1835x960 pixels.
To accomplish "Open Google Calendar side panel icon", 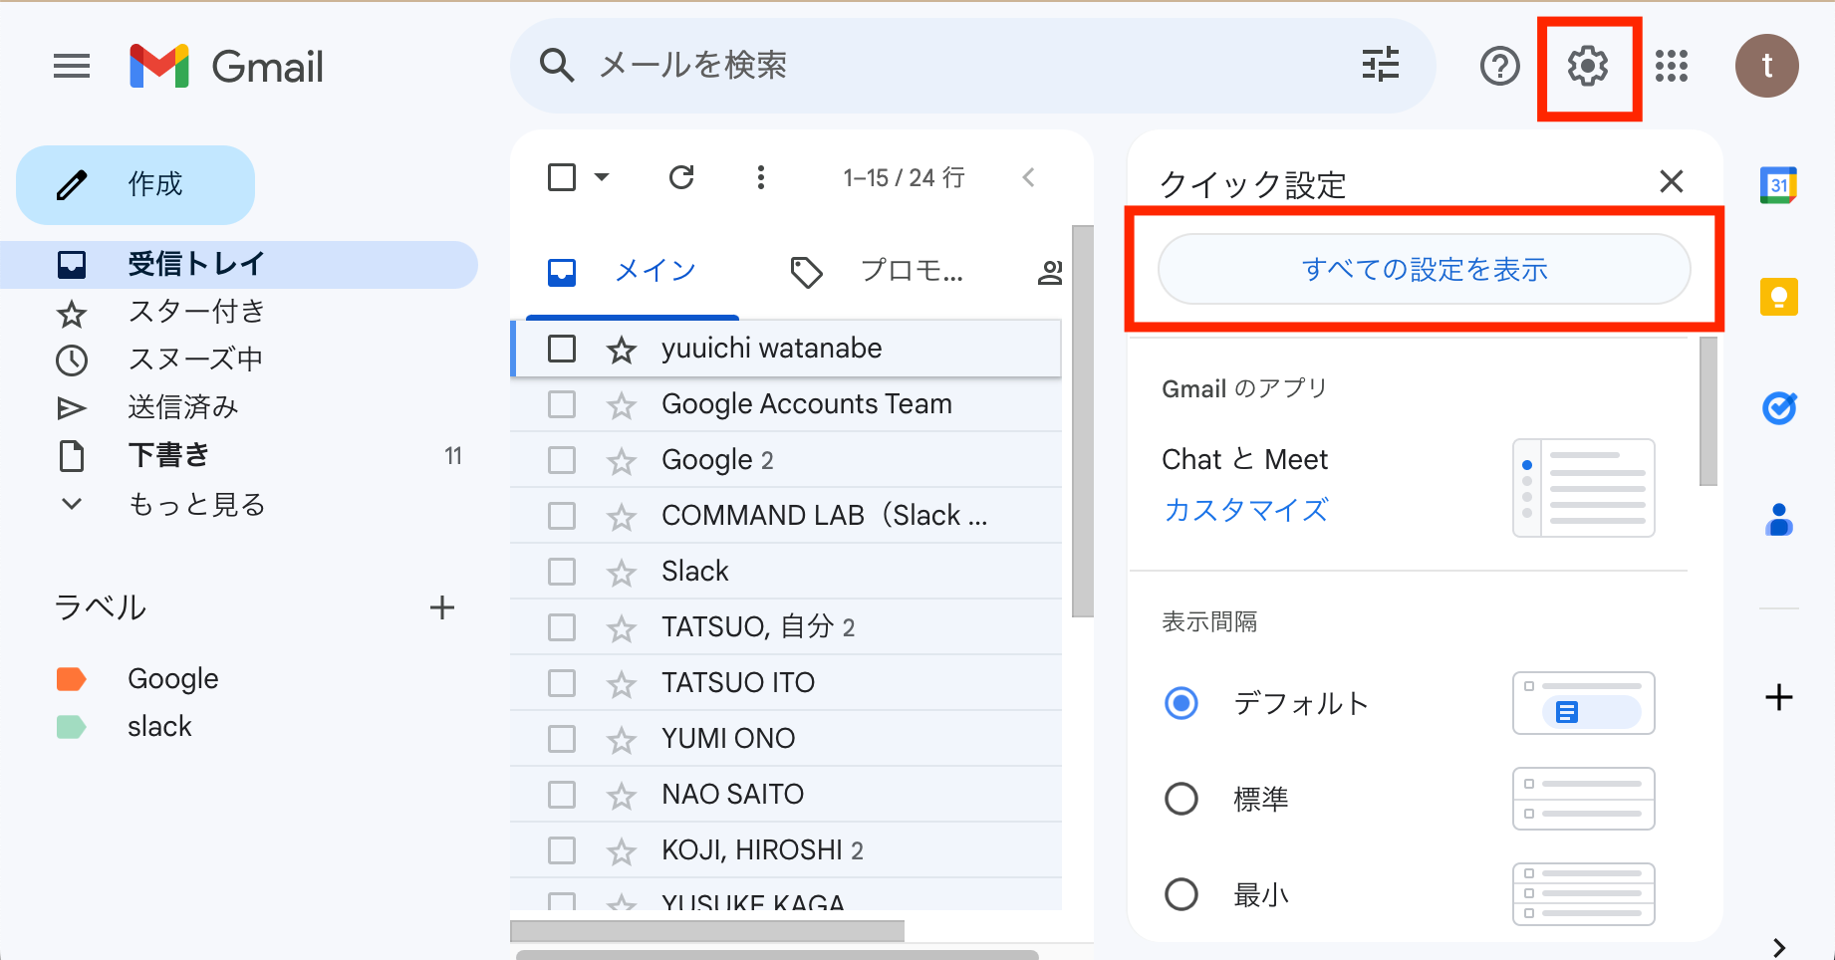I will tap(1778, 185).
